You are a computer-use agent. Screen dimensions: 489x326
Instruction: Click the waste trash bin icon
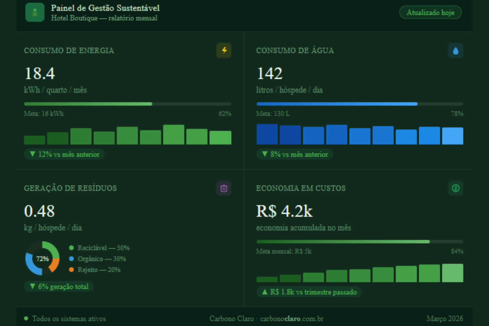click(224, 188)
